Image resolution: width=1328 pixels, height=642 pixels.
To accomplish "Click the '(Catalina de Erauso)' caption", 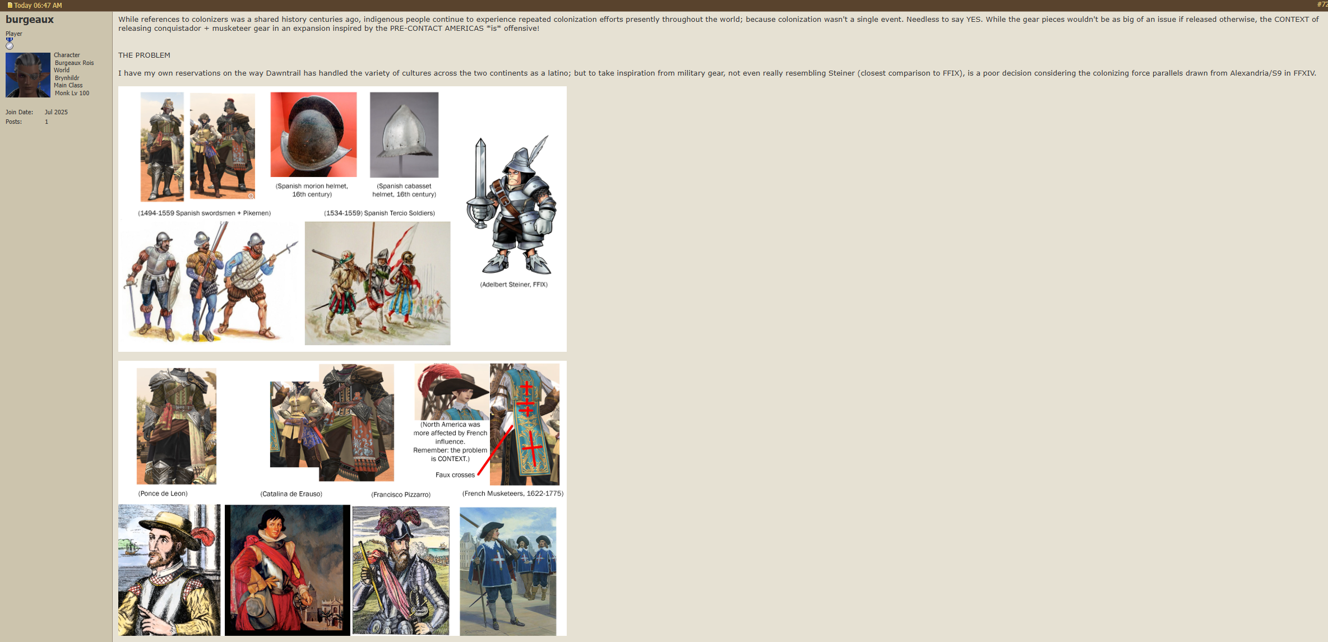I will (x=291, y=494).
